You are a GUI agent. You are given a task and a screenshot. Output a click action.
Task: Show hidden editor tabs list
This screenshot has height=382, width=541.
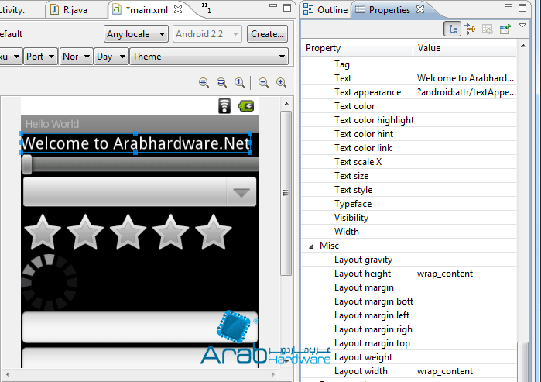[x=207, y=8]
